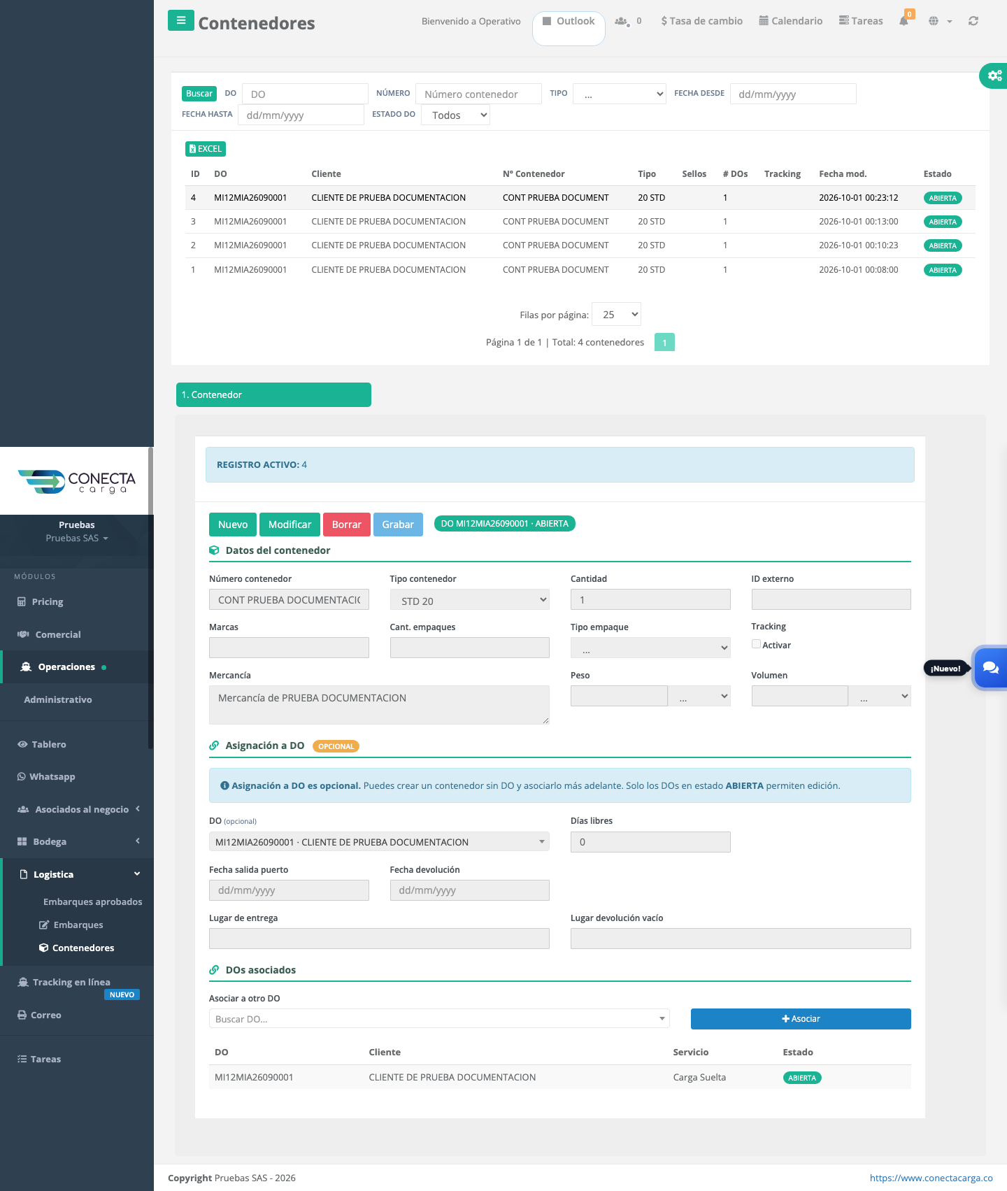Image resolution: width=1007 pixels, height=1191 pixels.
Task: Toggle the hamburger menu button
Action: click(x=180, y=20)
